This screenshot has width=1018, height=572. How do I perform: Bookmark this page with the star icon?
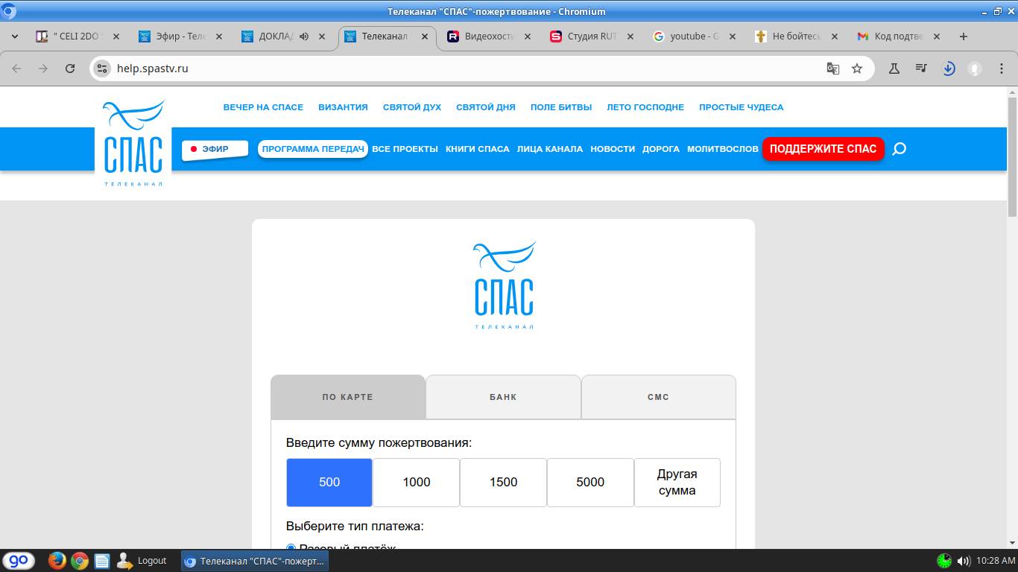[857, 69]
